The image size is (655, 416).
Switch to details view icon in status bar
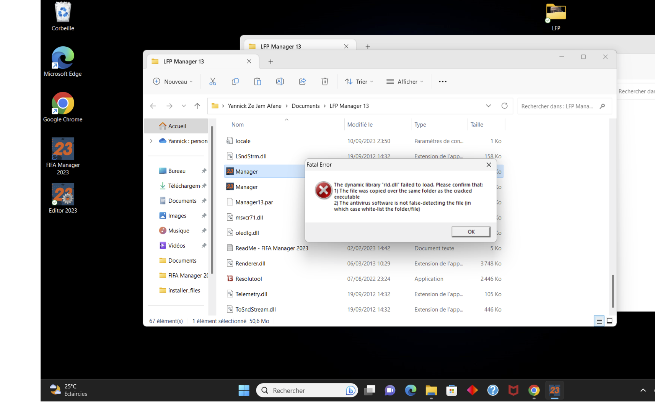click(599, 321)
